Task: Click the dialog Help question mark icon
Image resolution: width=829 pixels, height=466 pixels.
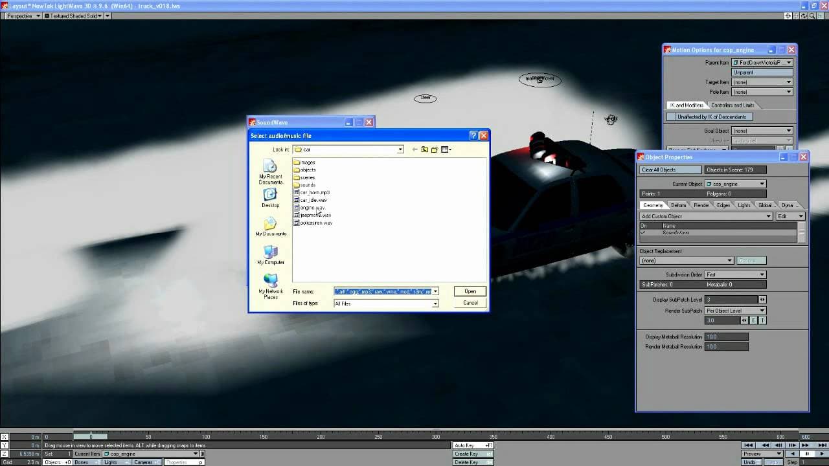Action: click(x=473, y=135)
